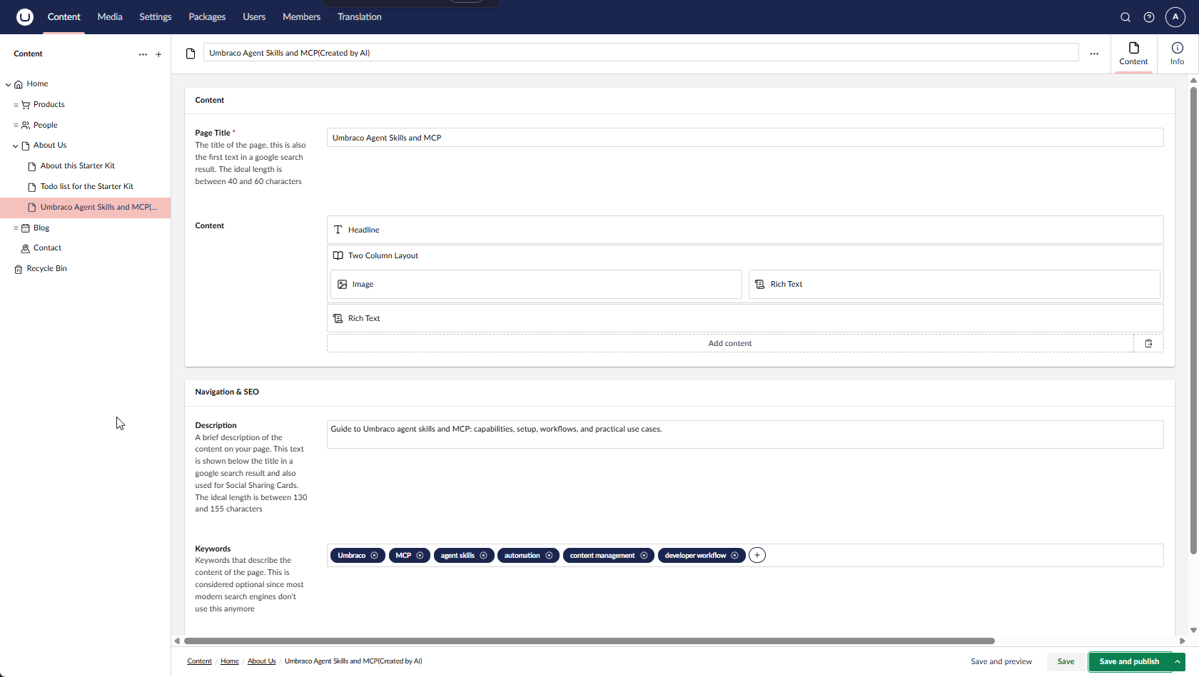Viewport: 1199px width, 677px height.
Task: Click the Two Column Layout block icon
Action: [338, 255]
